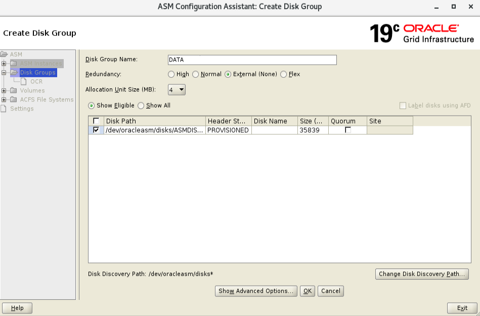Collapse the Disk Groups tree node
The height and width of the screenshot is (316, 480).
[x=4, y=73]
